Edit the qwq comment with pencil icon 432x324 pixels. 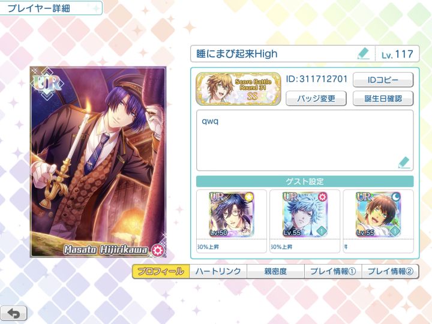tap(404, 163)
